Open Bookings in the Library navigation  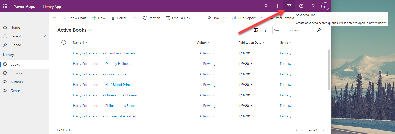18,73
